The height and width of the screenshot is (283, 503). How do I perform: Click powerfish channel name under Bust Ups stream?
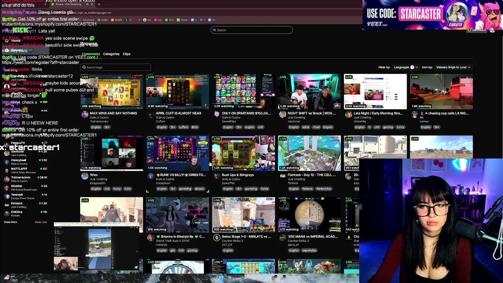(228, 183)
